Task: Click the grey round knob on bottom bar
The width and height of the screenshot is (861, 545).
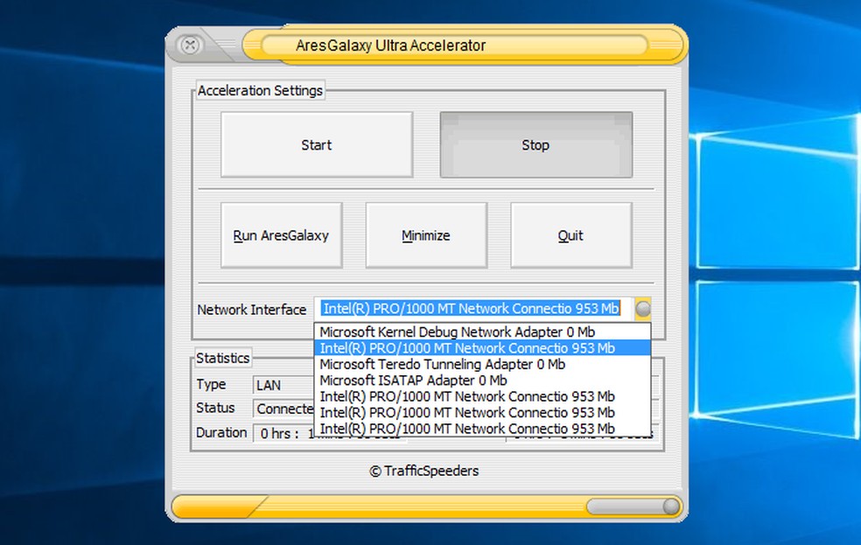Action: pos(670,506)
